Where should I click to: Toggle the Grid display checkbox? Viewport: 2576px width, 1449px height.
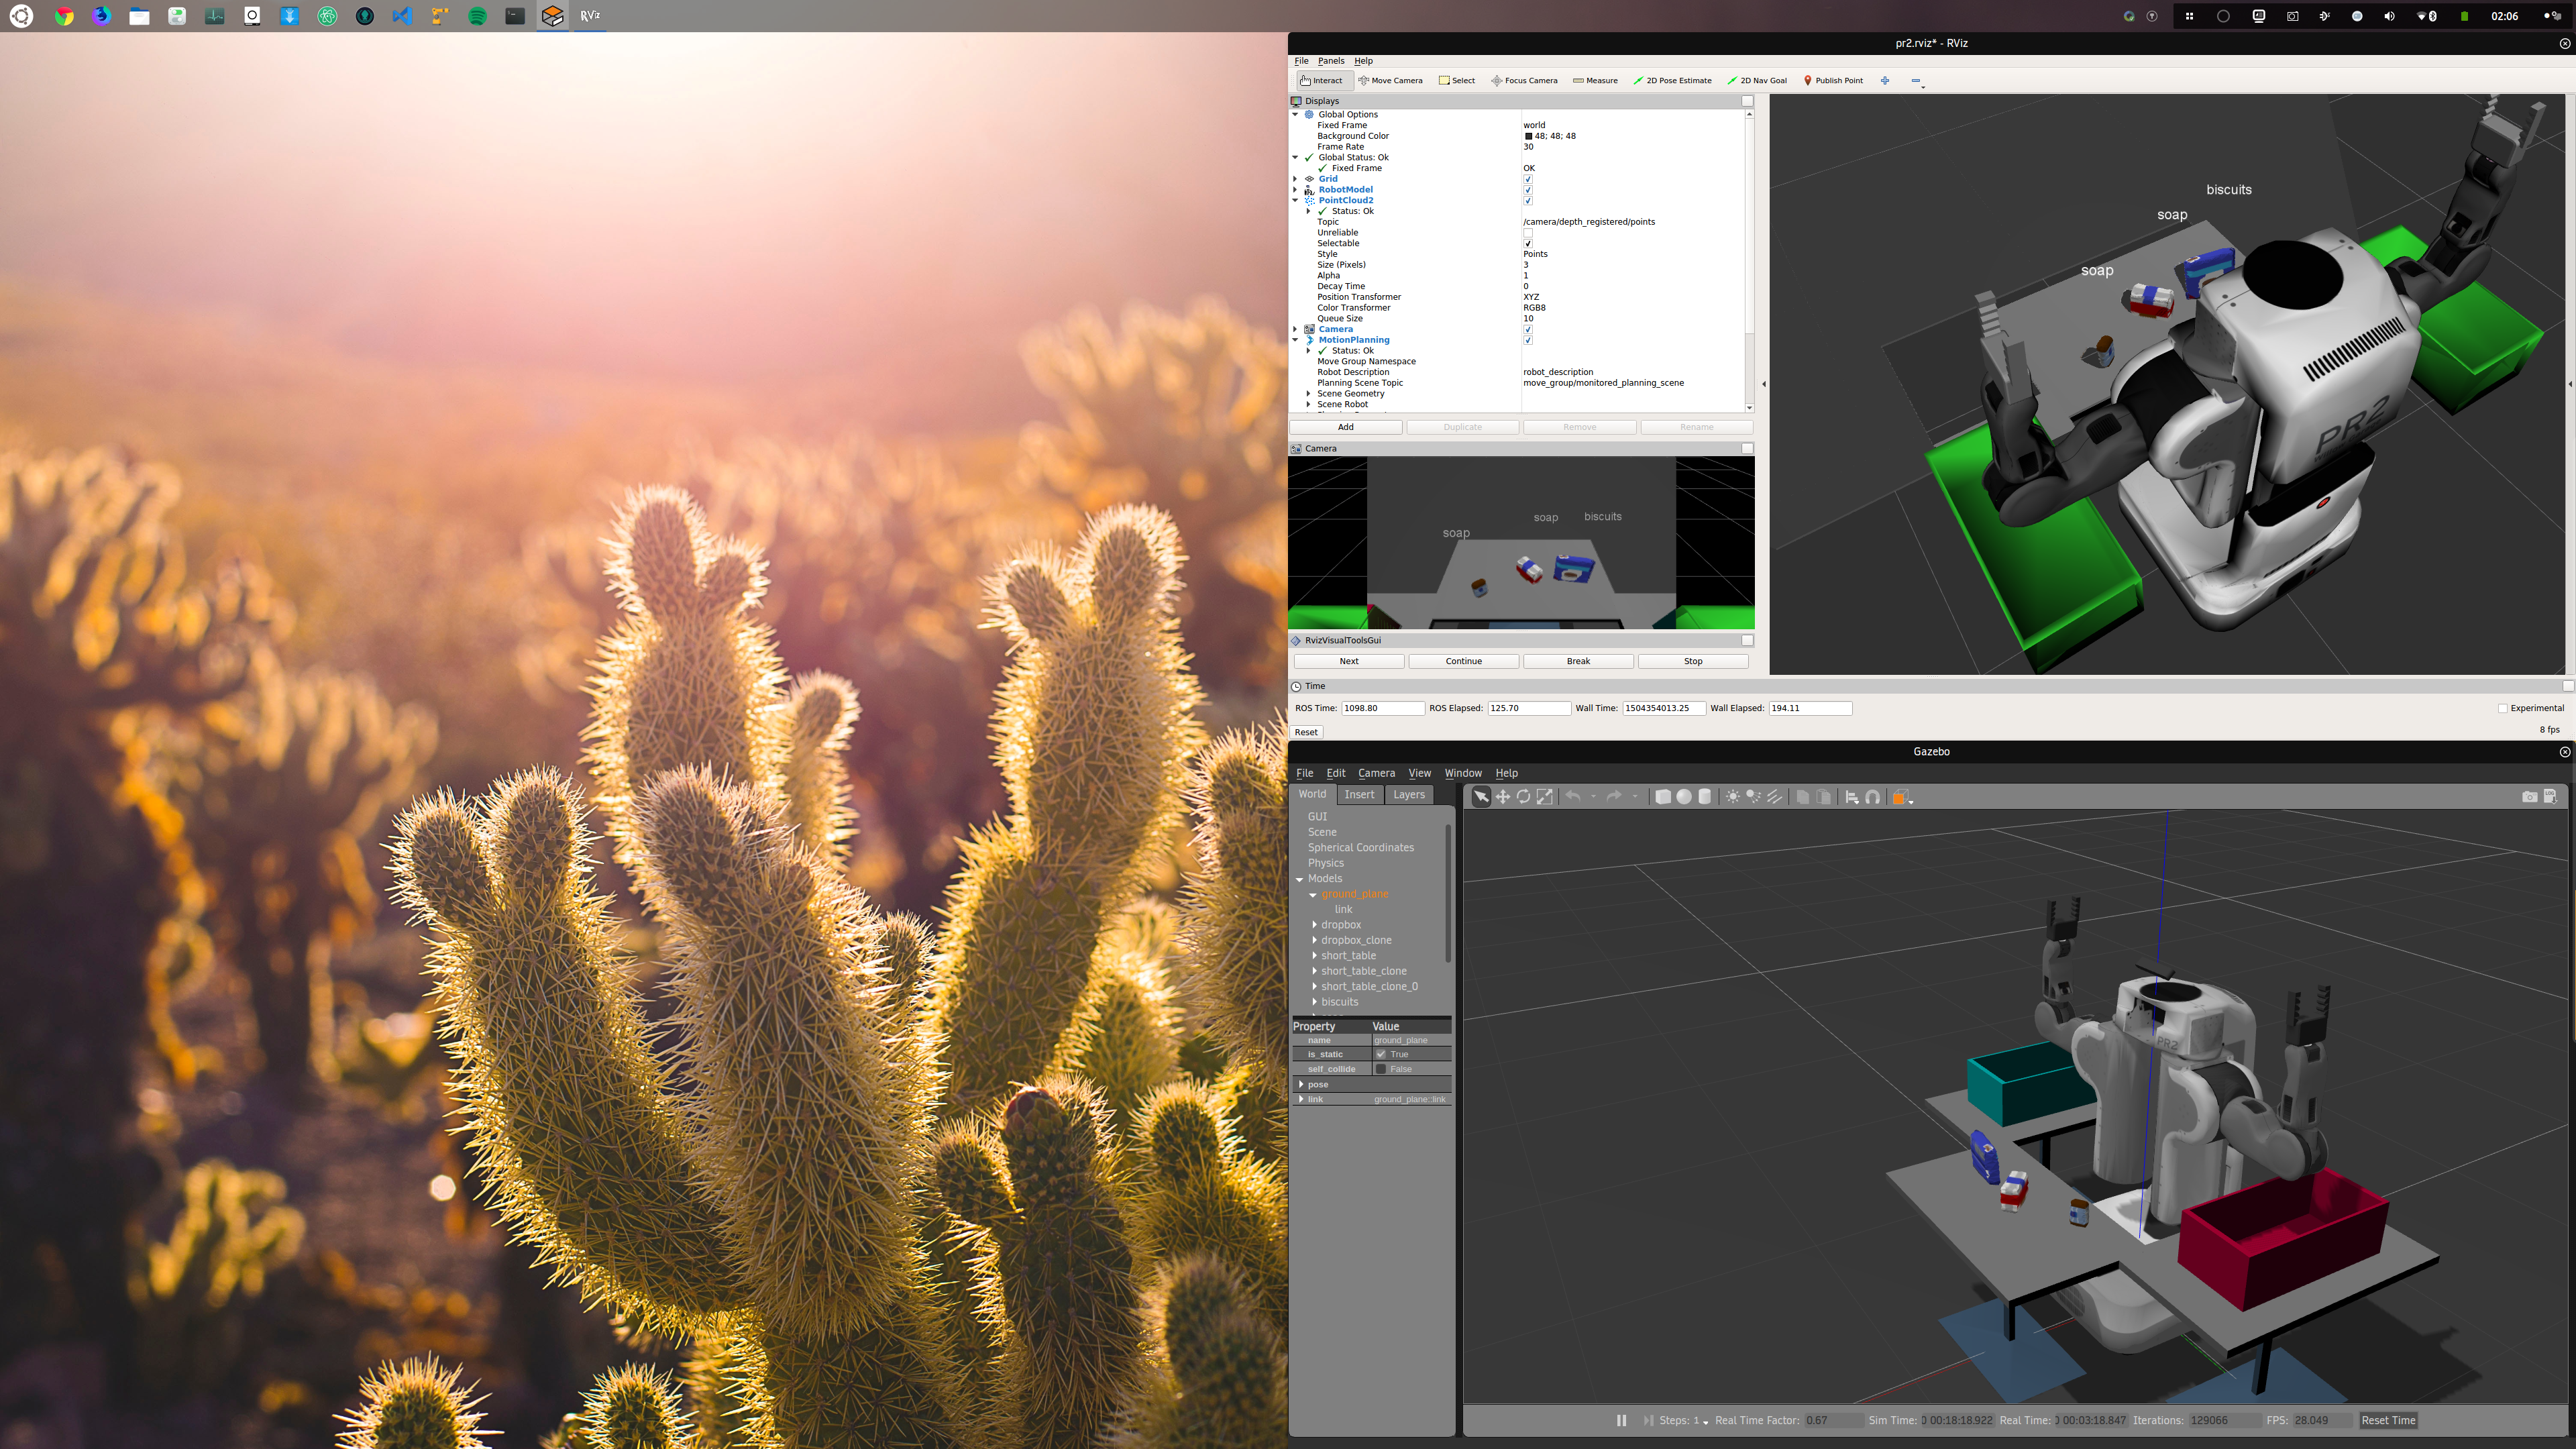[x=1528, y=179]
